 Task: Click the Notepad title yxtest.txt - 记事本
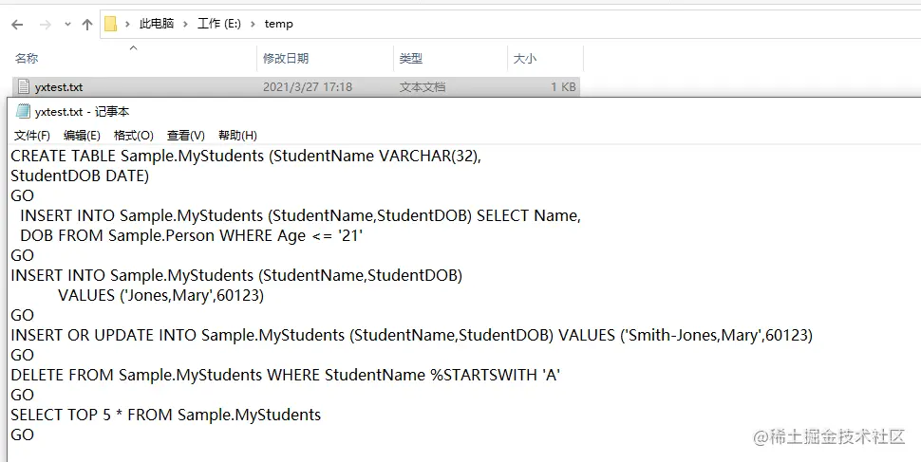click(x=83, y=112)
